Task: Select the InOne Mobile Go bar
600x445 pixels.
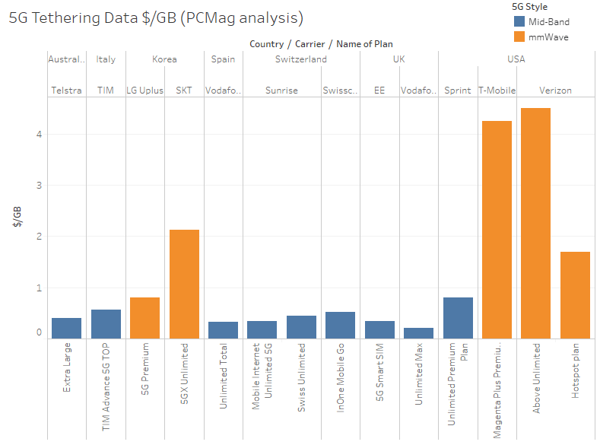Action: click(340, 326)
